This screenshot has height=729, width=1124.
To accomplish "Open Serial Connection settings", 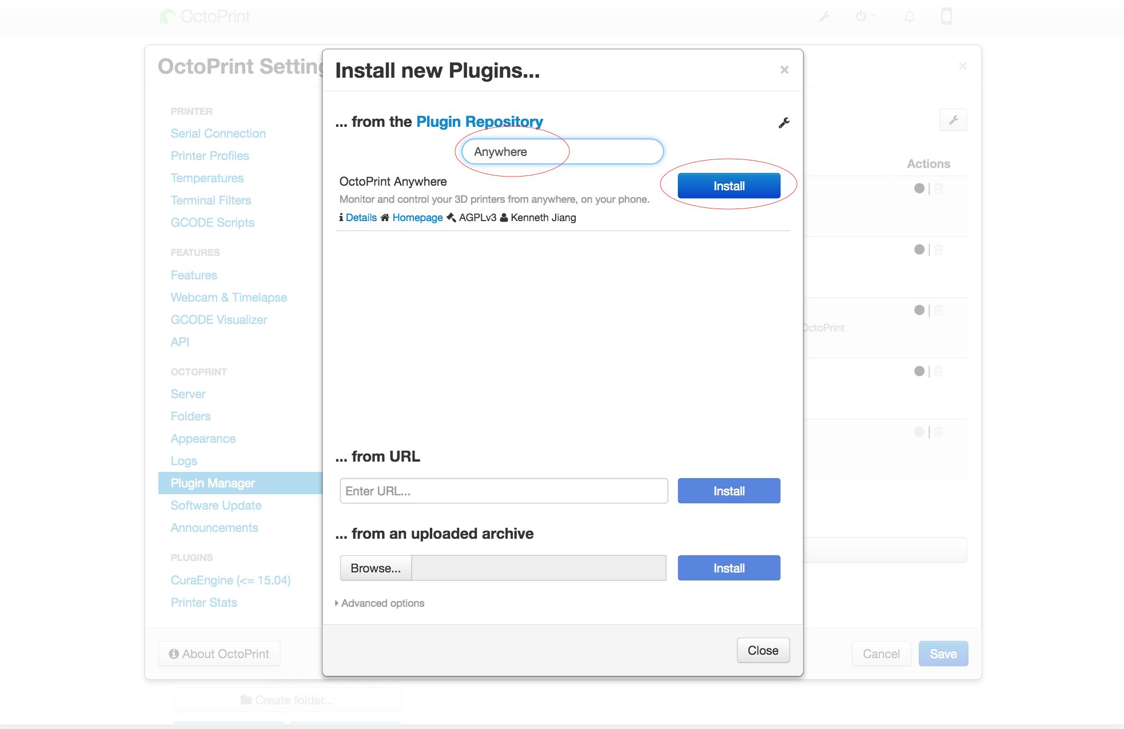I will pyautogui.click(x=218, y=133).
